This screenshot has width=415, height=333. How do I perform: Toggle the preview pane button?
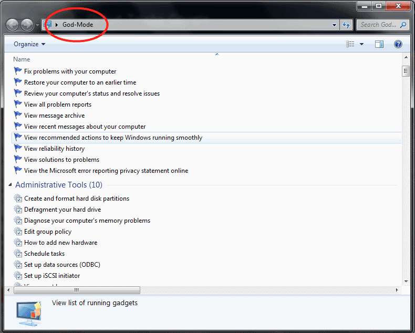[x=379, y=44]
